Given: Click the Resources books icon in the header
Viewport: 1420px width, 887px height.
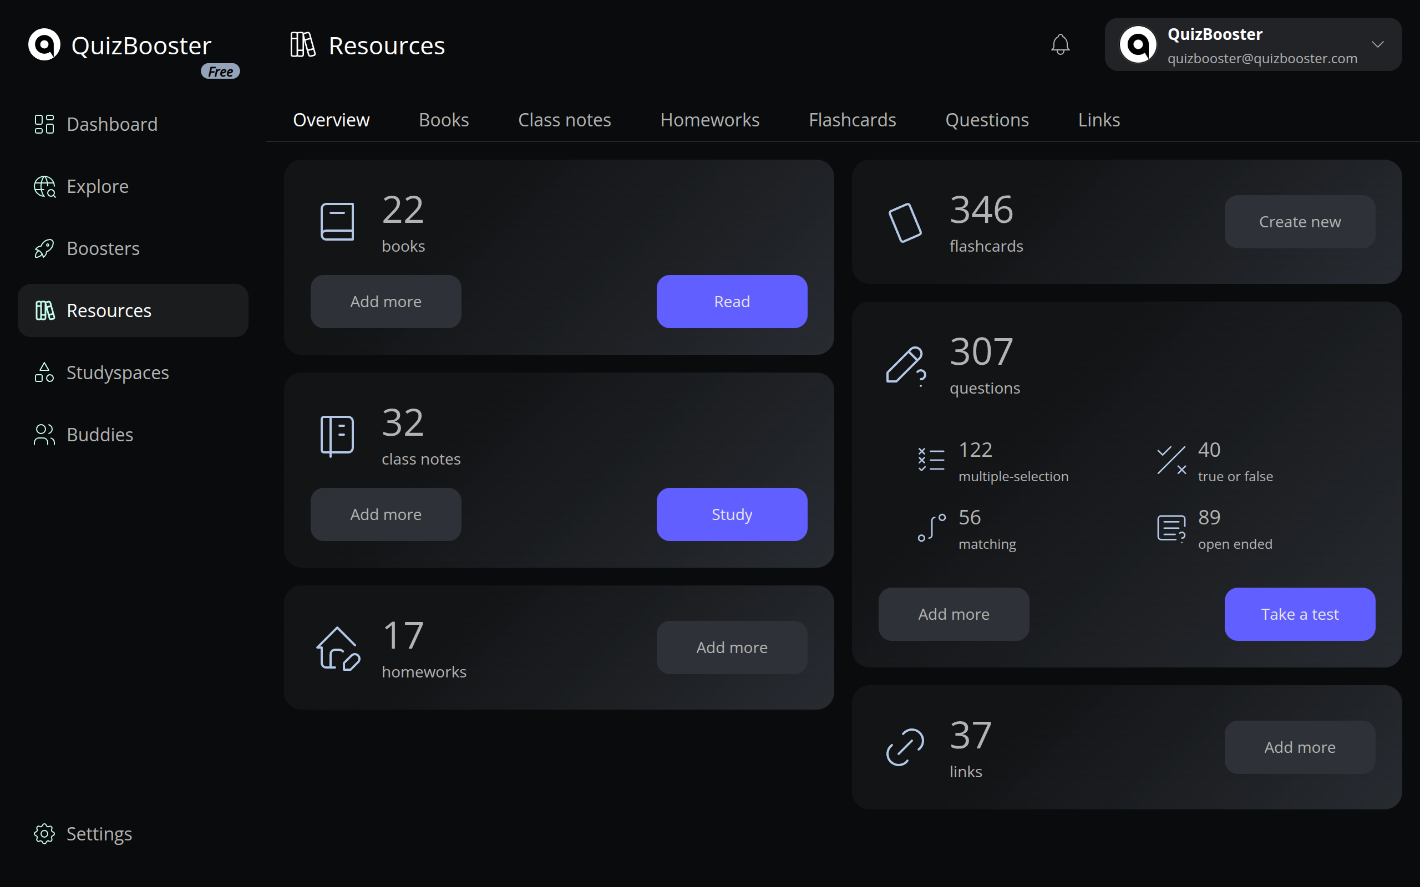Looking at the screenshot, I should pyautogui.click(x=303, y=44).
